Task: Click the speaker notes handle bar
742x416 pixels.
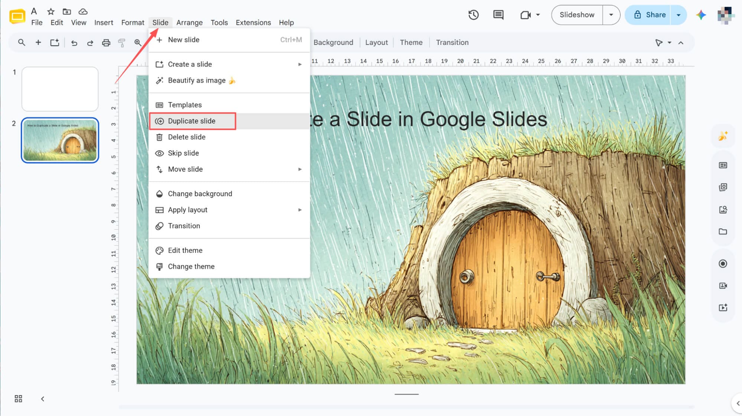Action: point(406,394)
